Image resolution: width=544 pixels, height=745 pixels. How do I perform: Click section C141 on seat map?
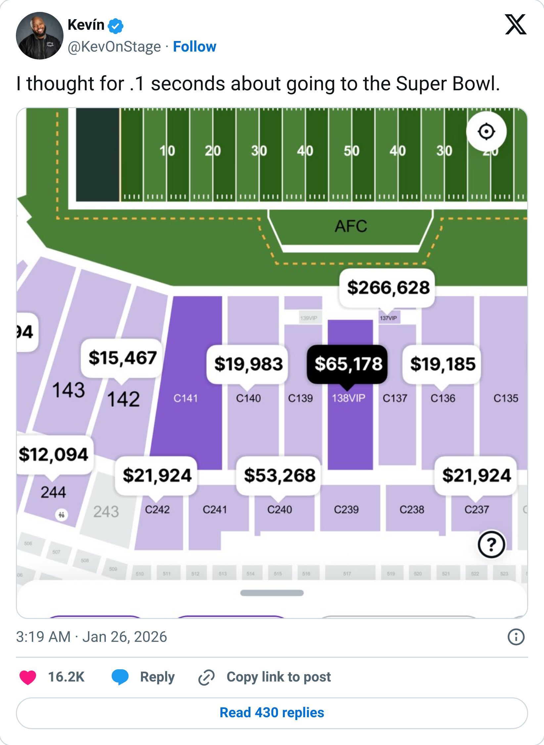click(x=186, y=398)
